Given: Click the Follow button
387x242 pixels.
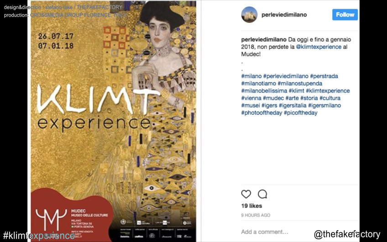Looking at the screenshot, I should pyautogui.click(x=345, y=15).
